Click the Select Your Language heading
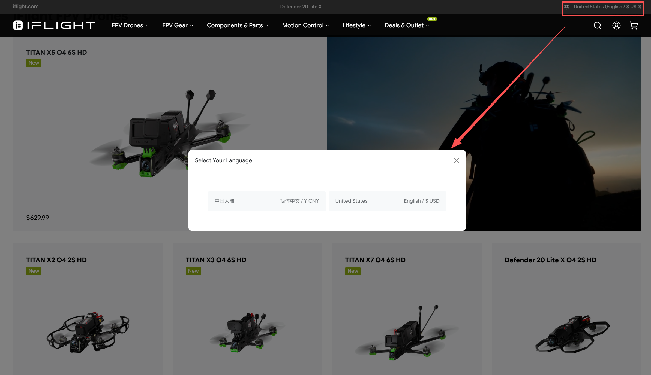The width and height of the screenshot is (651, 375). coord(223,160)
